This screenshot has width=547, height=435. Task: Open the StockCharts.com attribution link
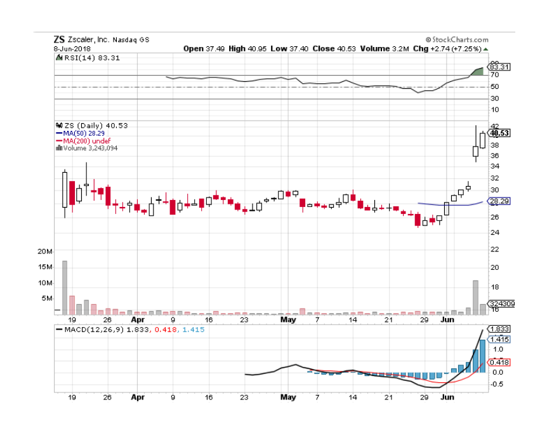coord(457,39)
